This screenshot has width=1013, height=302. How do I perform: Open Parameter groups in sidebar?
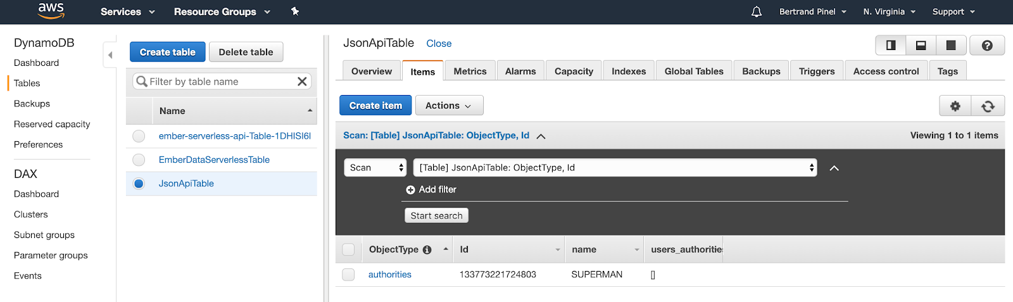point(51,256)
